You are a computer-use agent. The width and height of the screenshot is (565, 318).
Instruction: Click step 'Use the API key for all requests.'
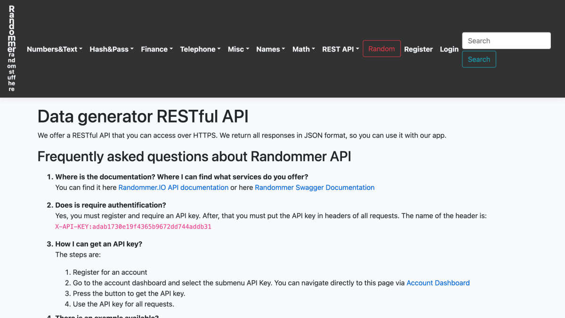pos(123,304)
